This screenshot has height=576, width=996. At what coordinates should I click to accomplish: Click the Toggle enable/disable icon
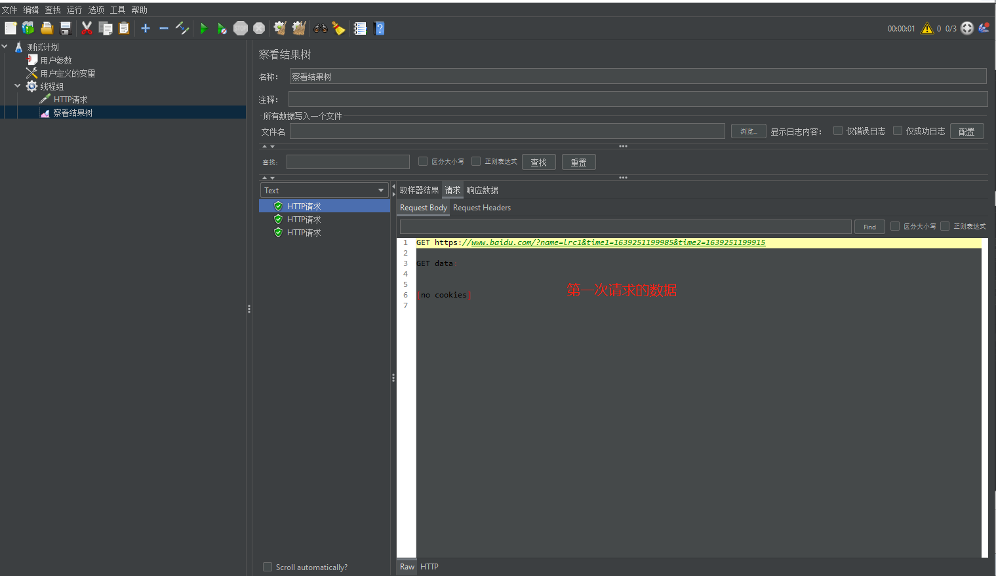coord(182,28)
